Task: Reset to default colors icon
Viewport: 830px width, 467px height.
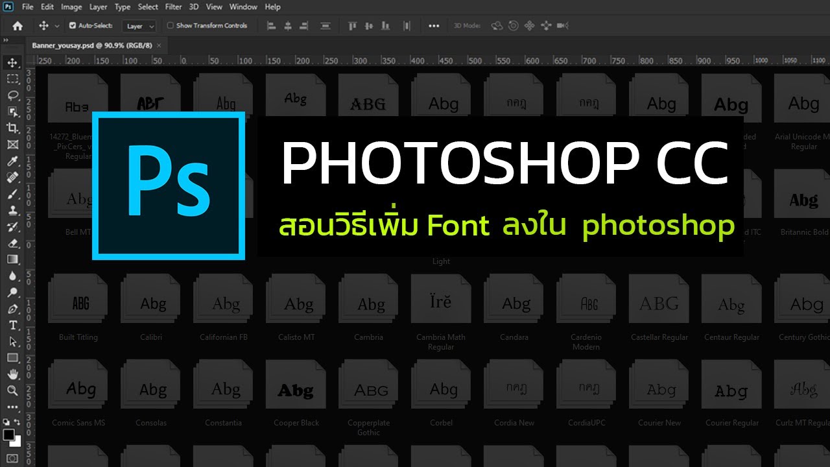Action: click(x=6, y=422)
